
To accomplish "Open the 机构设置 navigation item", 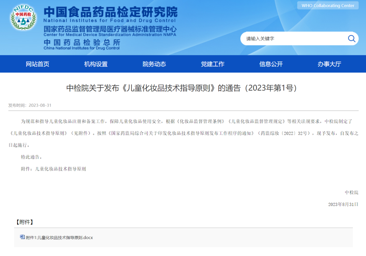I will [x=96, y=64].
